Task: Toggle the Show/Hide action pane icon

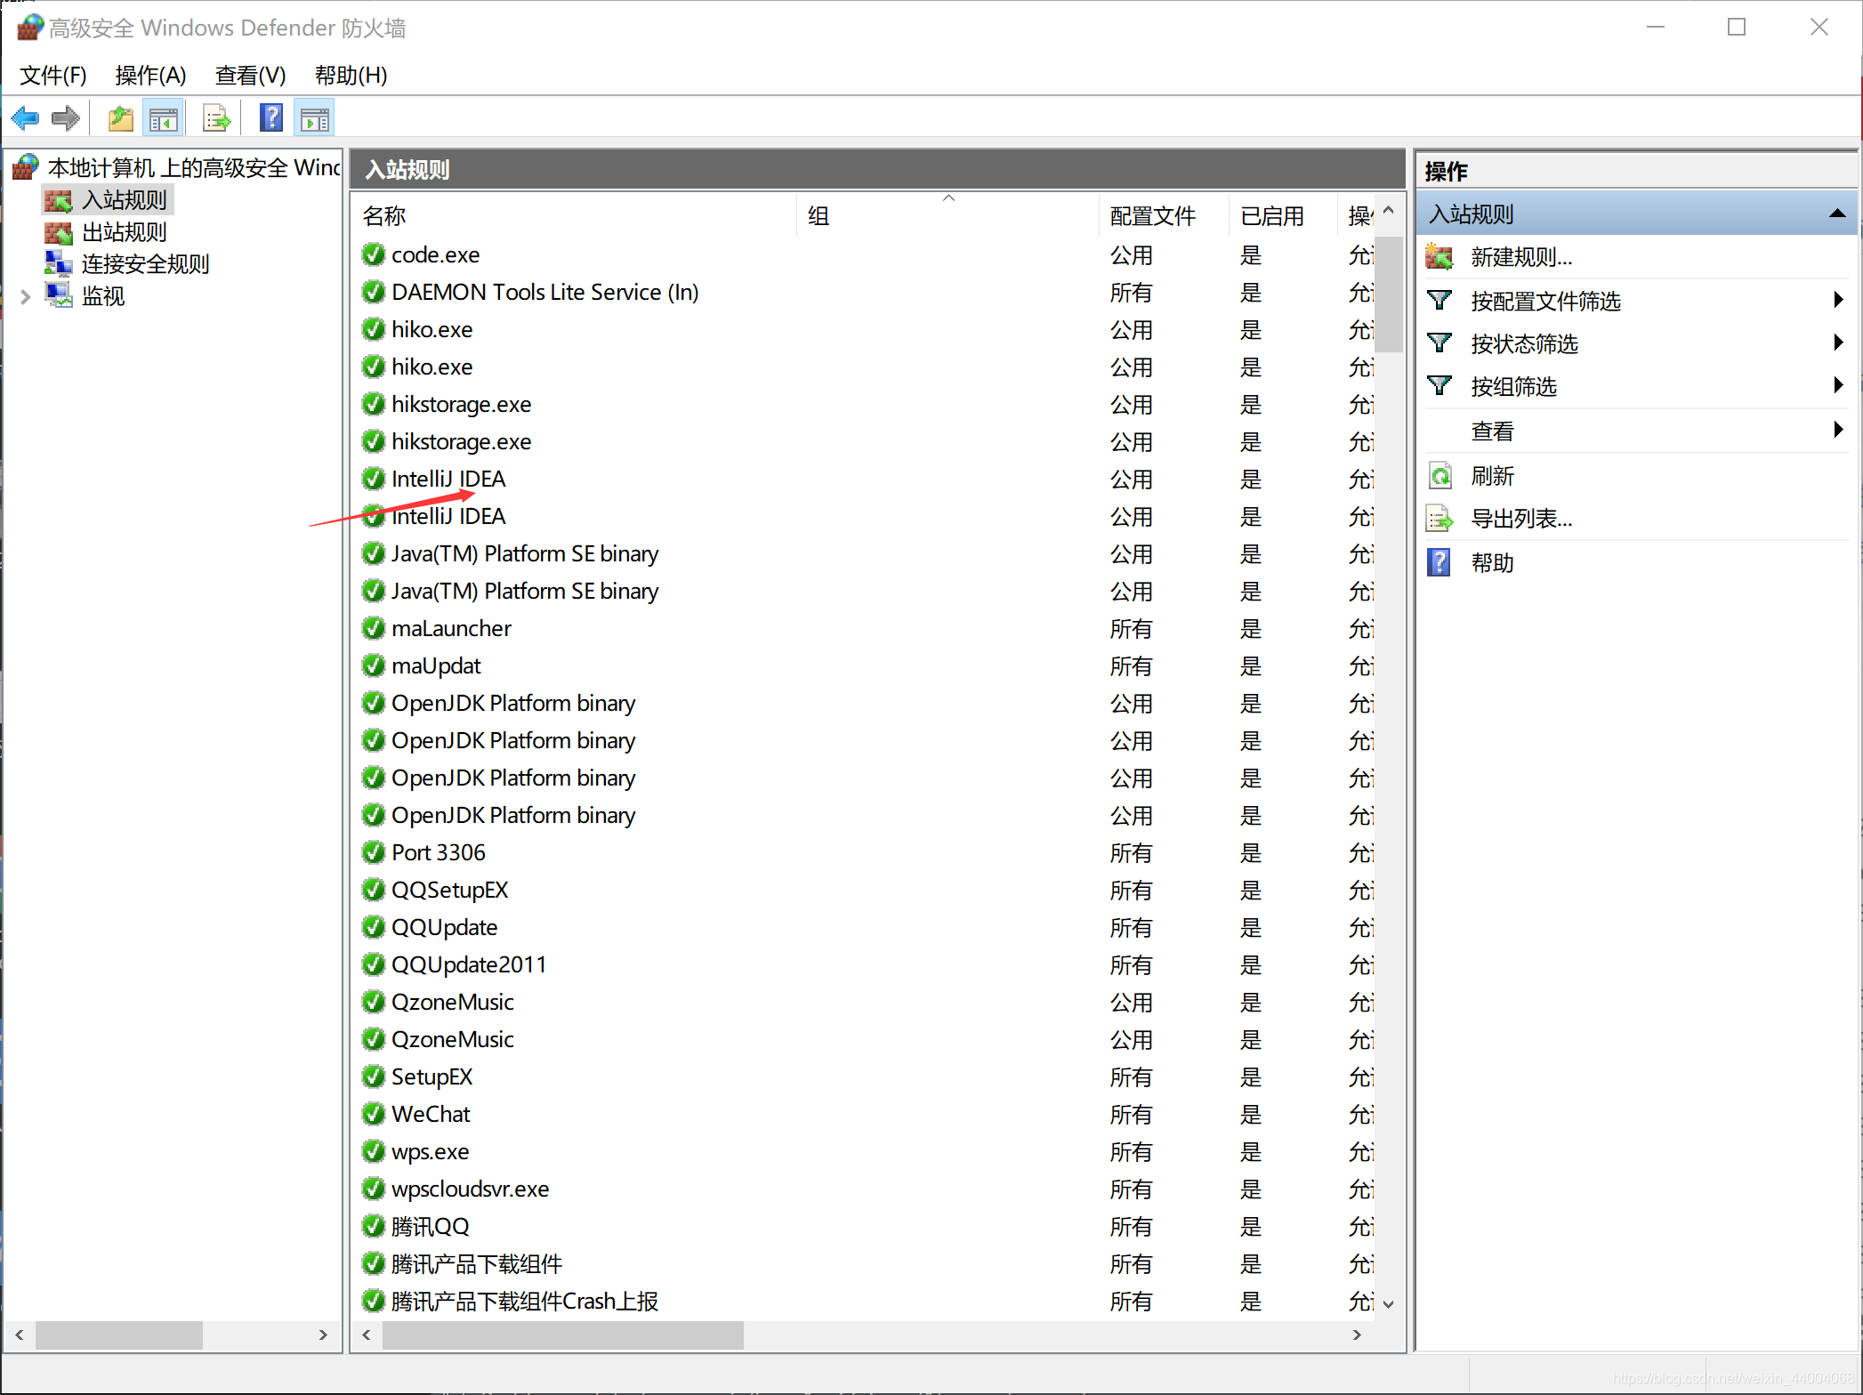Action: [x=314, y=118]
